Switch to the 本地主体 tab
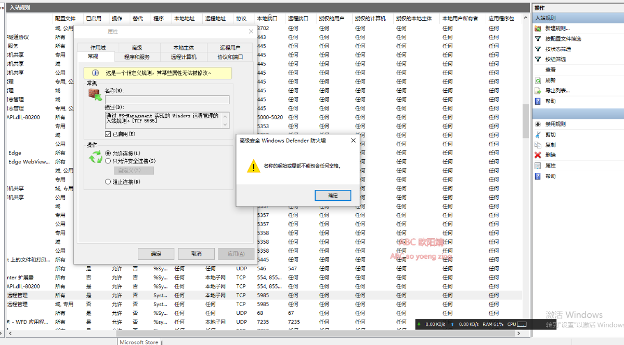 [x=183, y=47]
